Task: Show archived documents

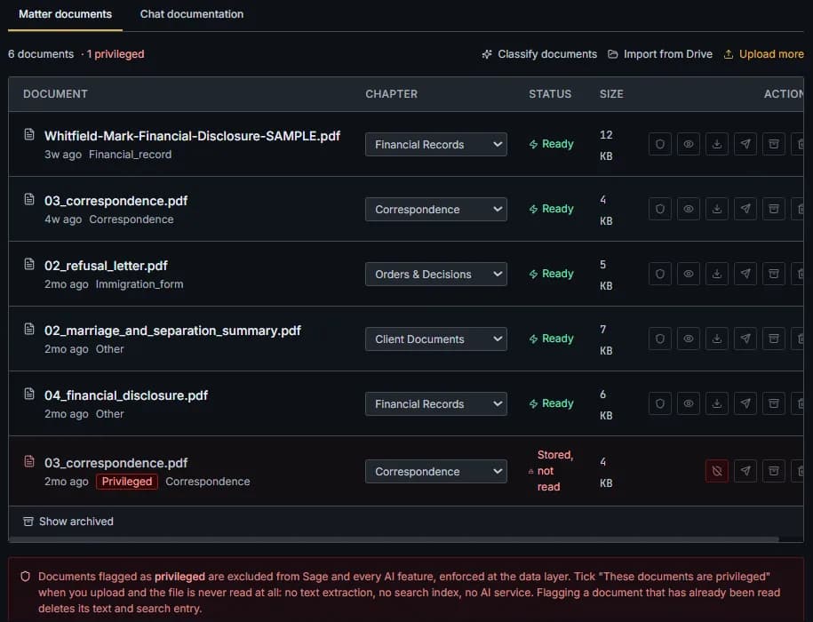Action: pos(68,522)
